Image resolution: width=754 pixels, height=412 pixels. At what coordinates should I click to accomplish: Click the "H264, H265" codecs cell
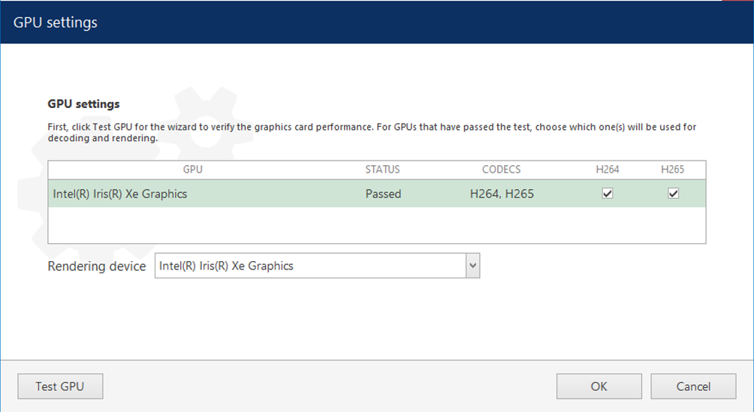[502, 194]
